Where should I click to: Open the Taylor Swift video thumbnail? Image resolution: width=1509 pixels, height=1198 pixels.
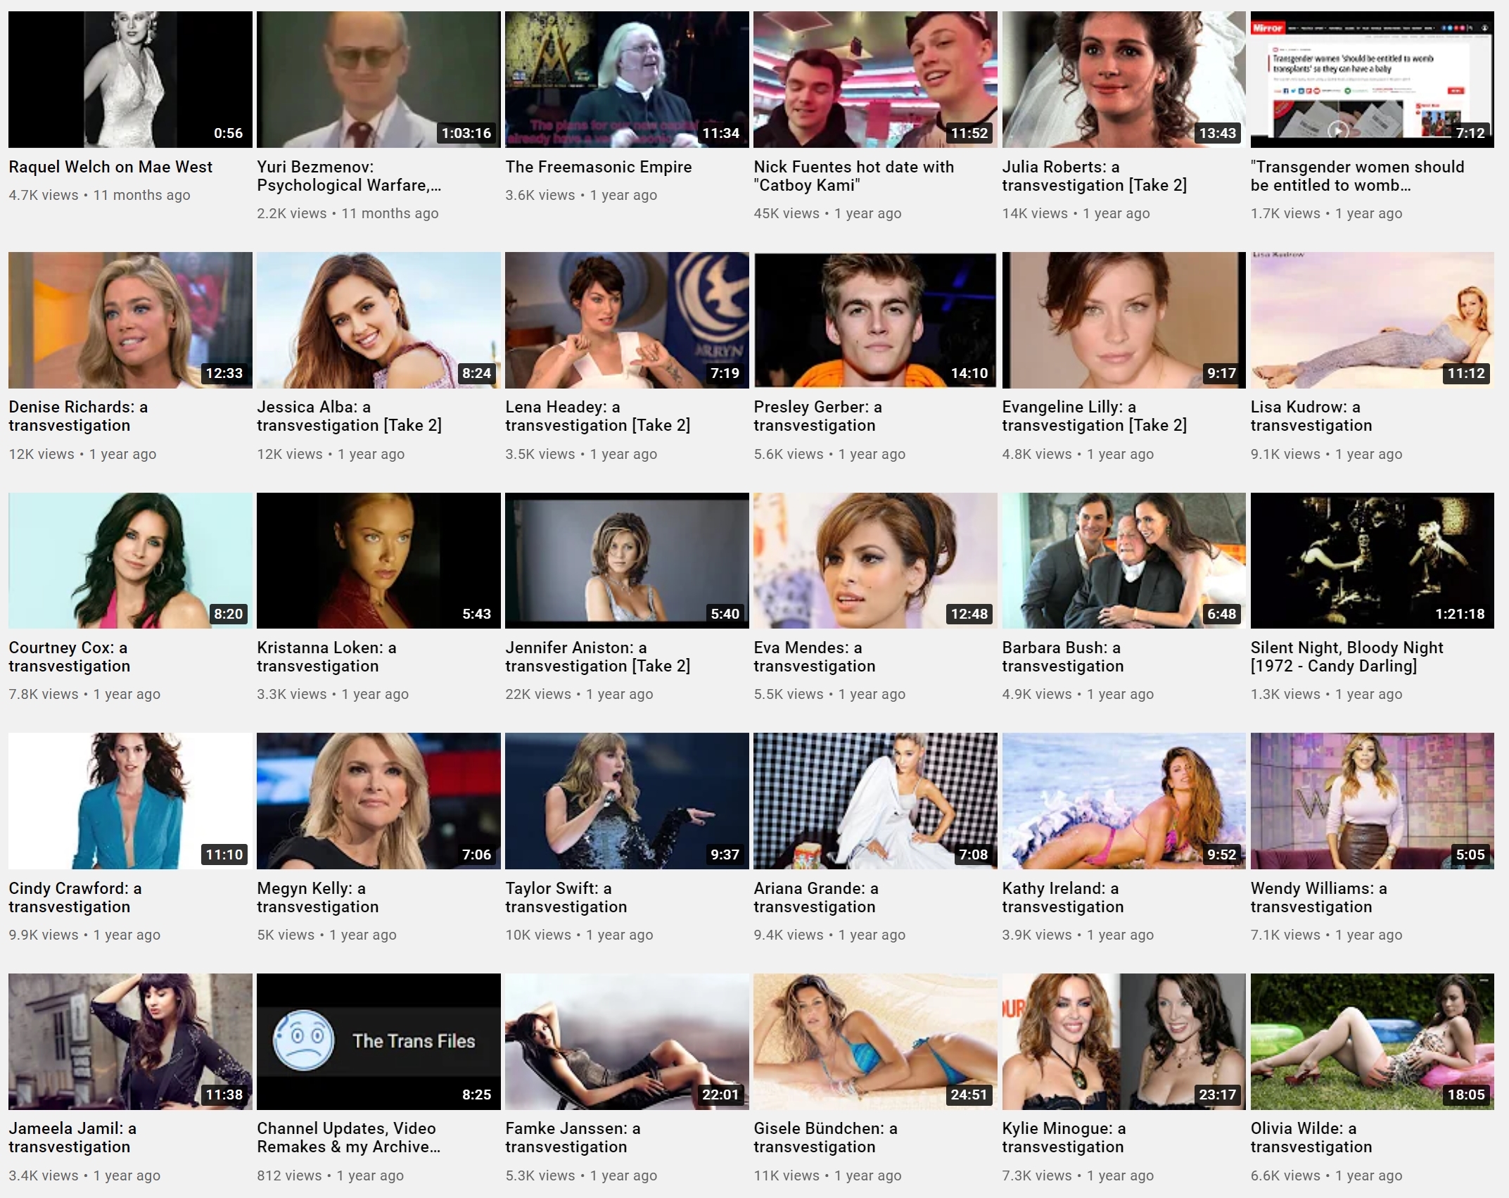coord(627,801)
